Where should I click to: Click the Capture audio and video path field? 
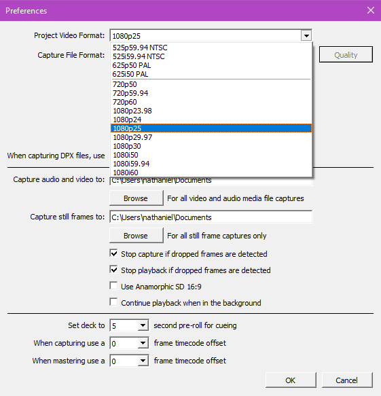(x=211, y=181)
